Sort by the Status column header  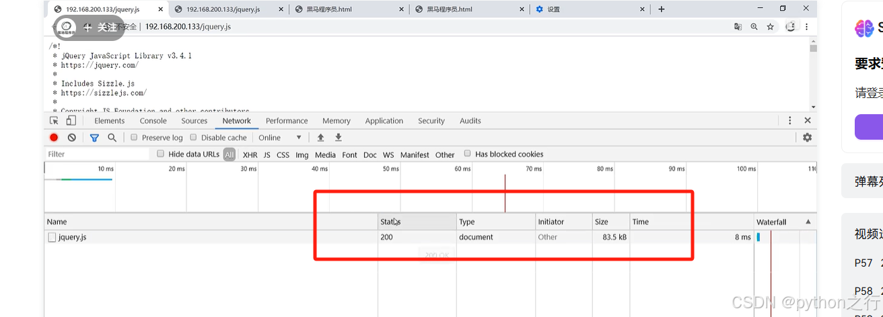[417, 222]
